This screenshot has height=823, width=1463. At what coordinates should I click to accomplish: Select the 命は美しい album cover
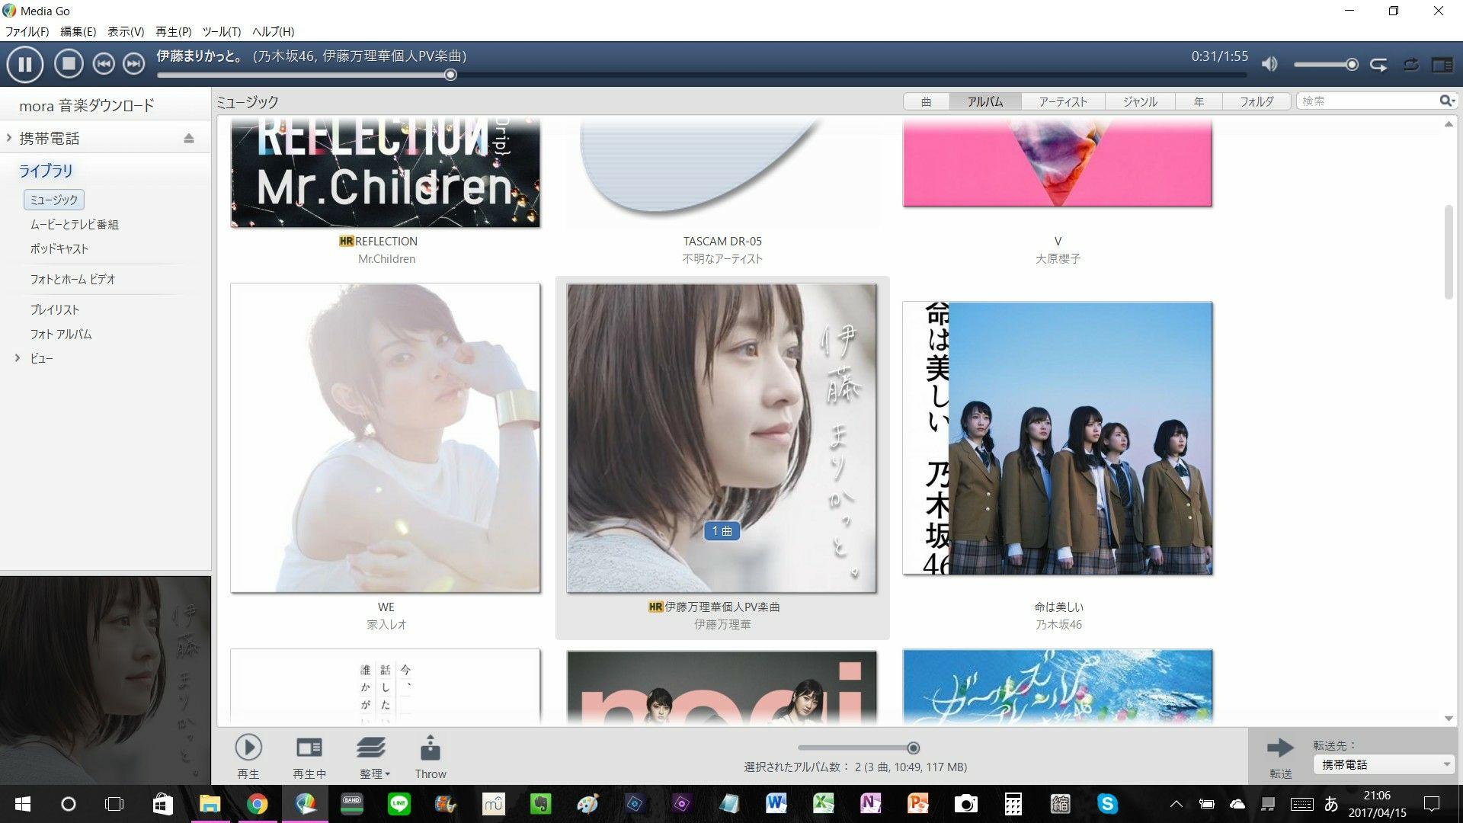coord(1058,438)
